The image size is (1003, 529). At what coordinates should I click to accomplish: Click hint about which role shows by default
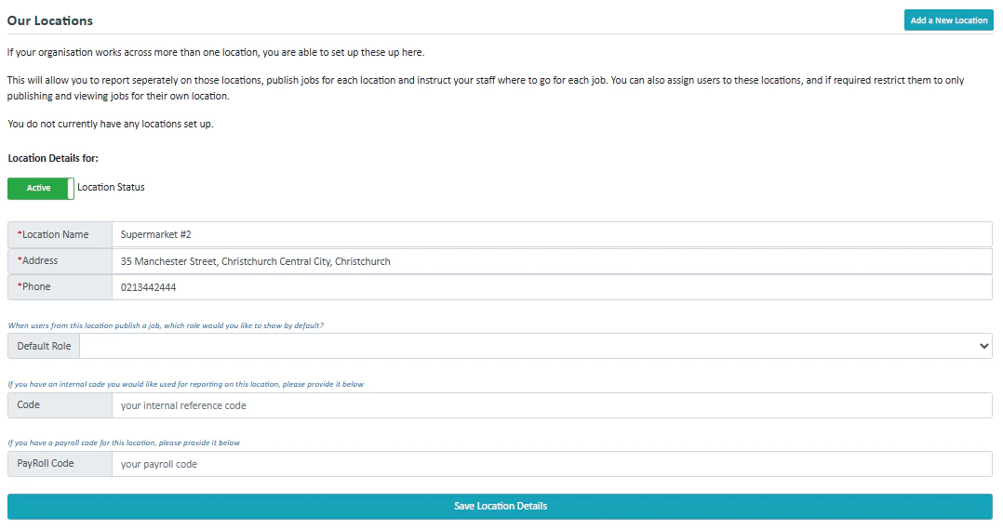tap(165, 325)
